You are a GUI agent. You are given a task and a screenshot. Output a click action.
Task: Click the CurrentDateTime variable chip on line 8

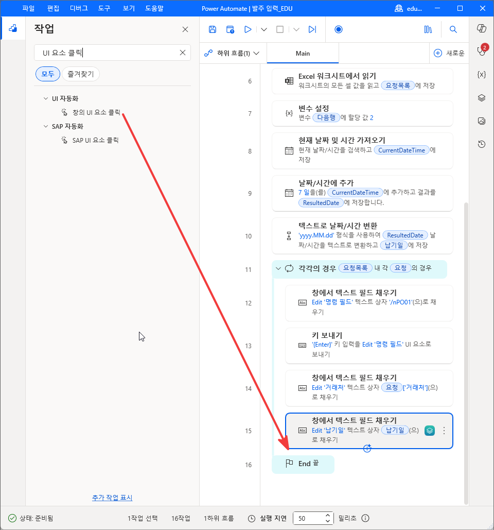click(x=401, y=150)
